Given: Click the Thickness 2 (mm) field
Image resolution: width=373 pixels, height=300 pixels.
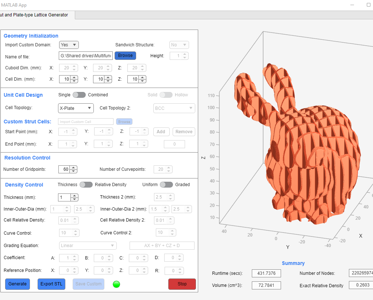Looking at the screenshot, I should (164, 197).
